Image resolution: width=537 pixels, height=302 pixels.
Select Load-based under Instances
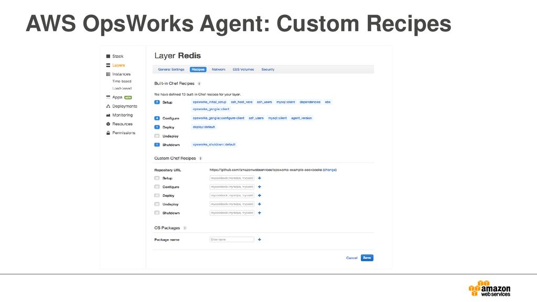(122, 88)
